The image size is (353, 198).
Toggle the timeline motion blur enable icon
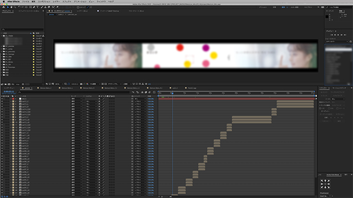[149, 92]
